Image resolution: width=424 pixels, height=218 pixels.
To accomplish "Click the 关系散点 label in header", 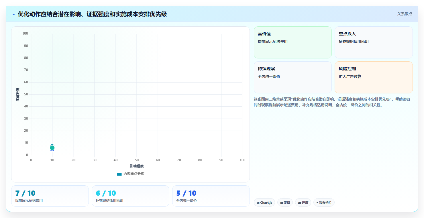I will [405, 14].
